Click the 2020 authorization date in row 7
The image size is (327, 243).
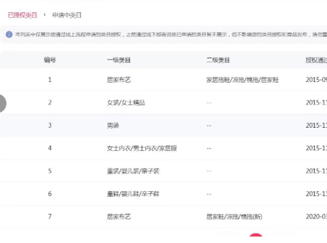316,216
